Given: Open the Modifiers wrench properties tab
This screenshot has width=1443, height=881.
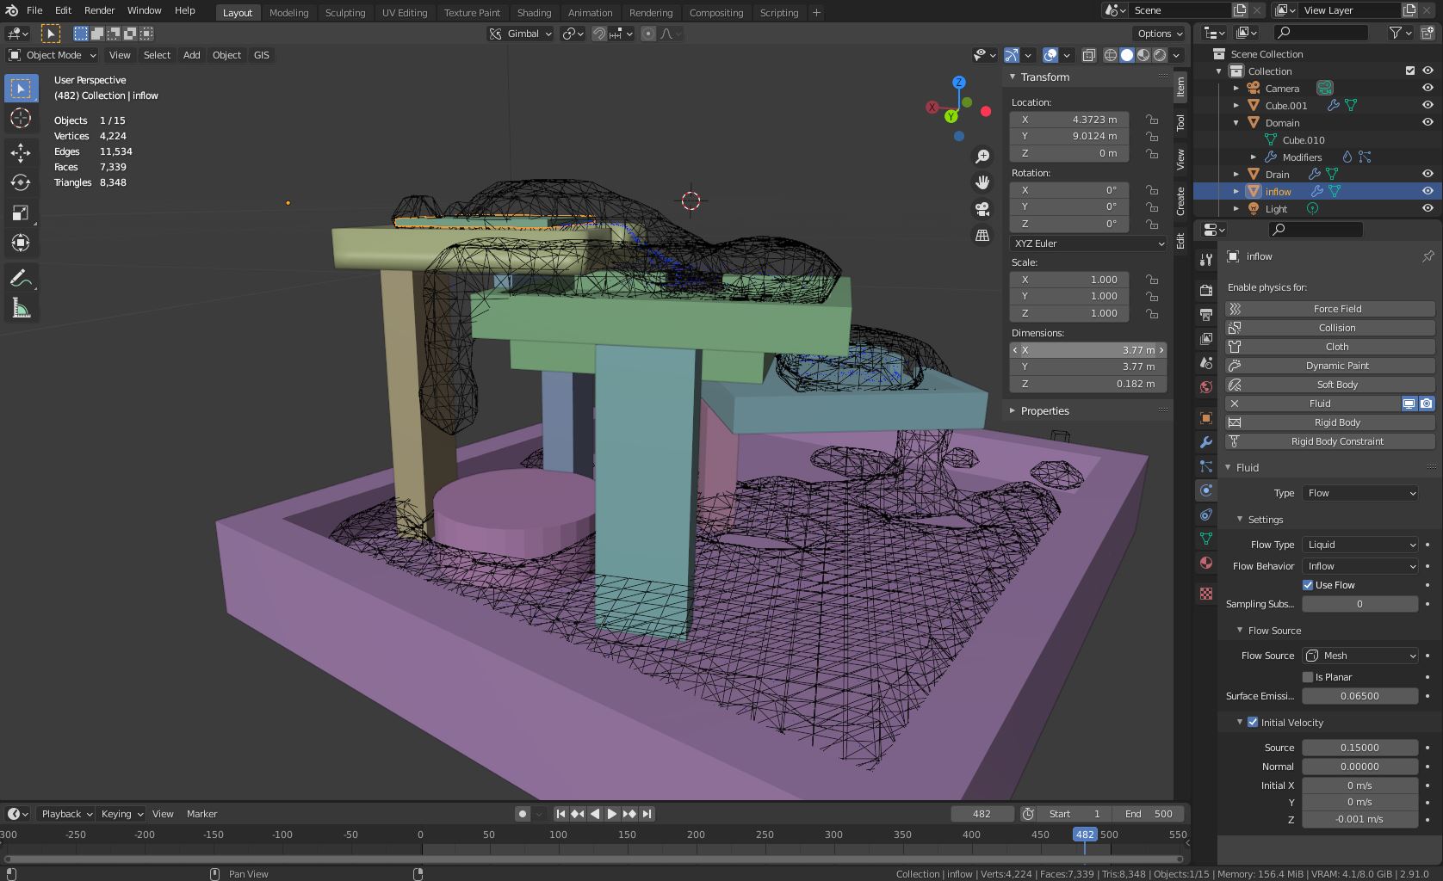Looking at the screenshot, I should [x=1206, y=442].
